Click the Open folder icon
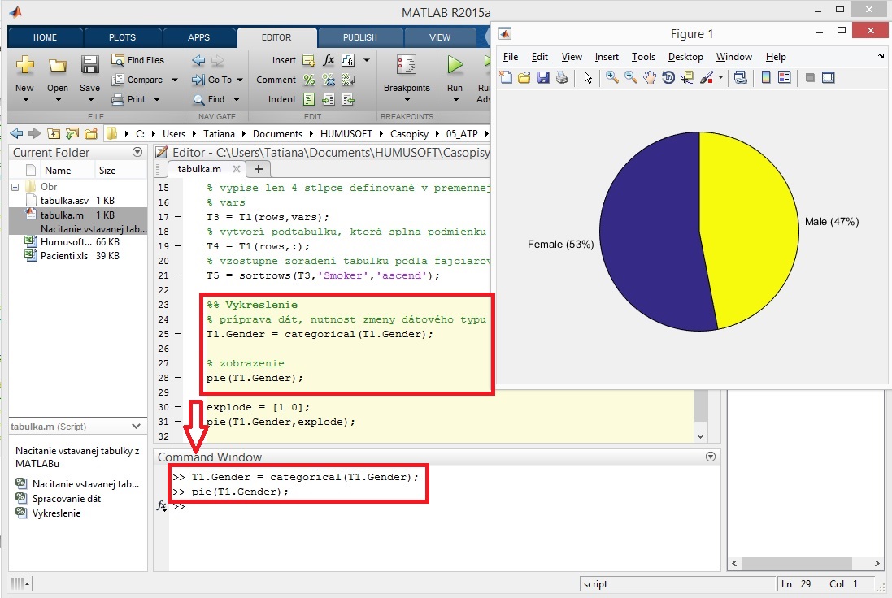Image resolution: width=892 pixels, height=598 pixels. point(57,66)
